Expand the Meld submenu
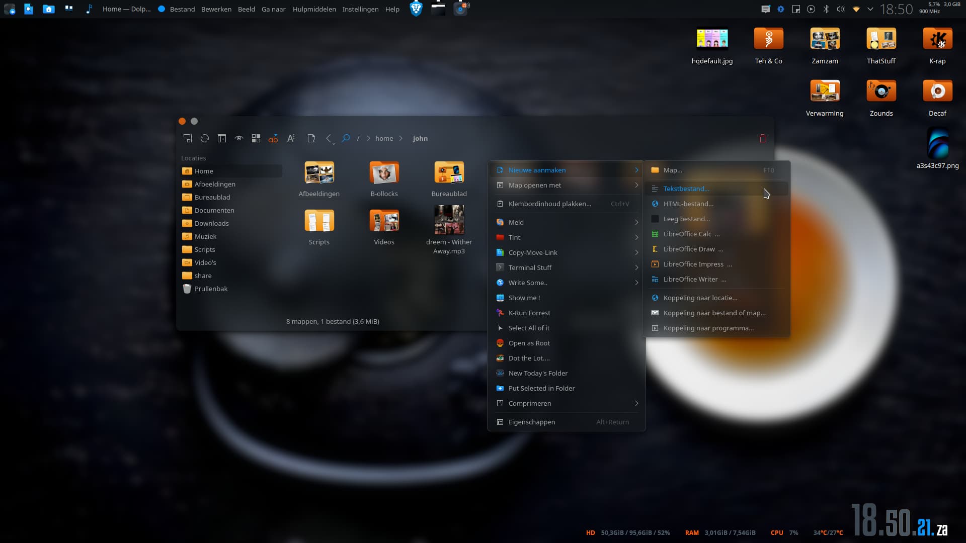966x543 pixels. click(x=567, y=222)
